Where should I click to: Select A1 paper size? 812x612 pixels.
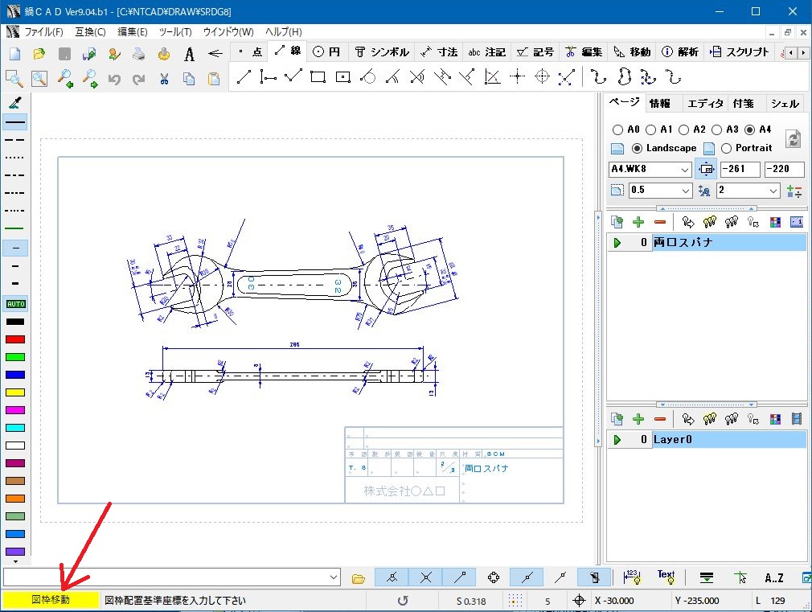[650, 129]
